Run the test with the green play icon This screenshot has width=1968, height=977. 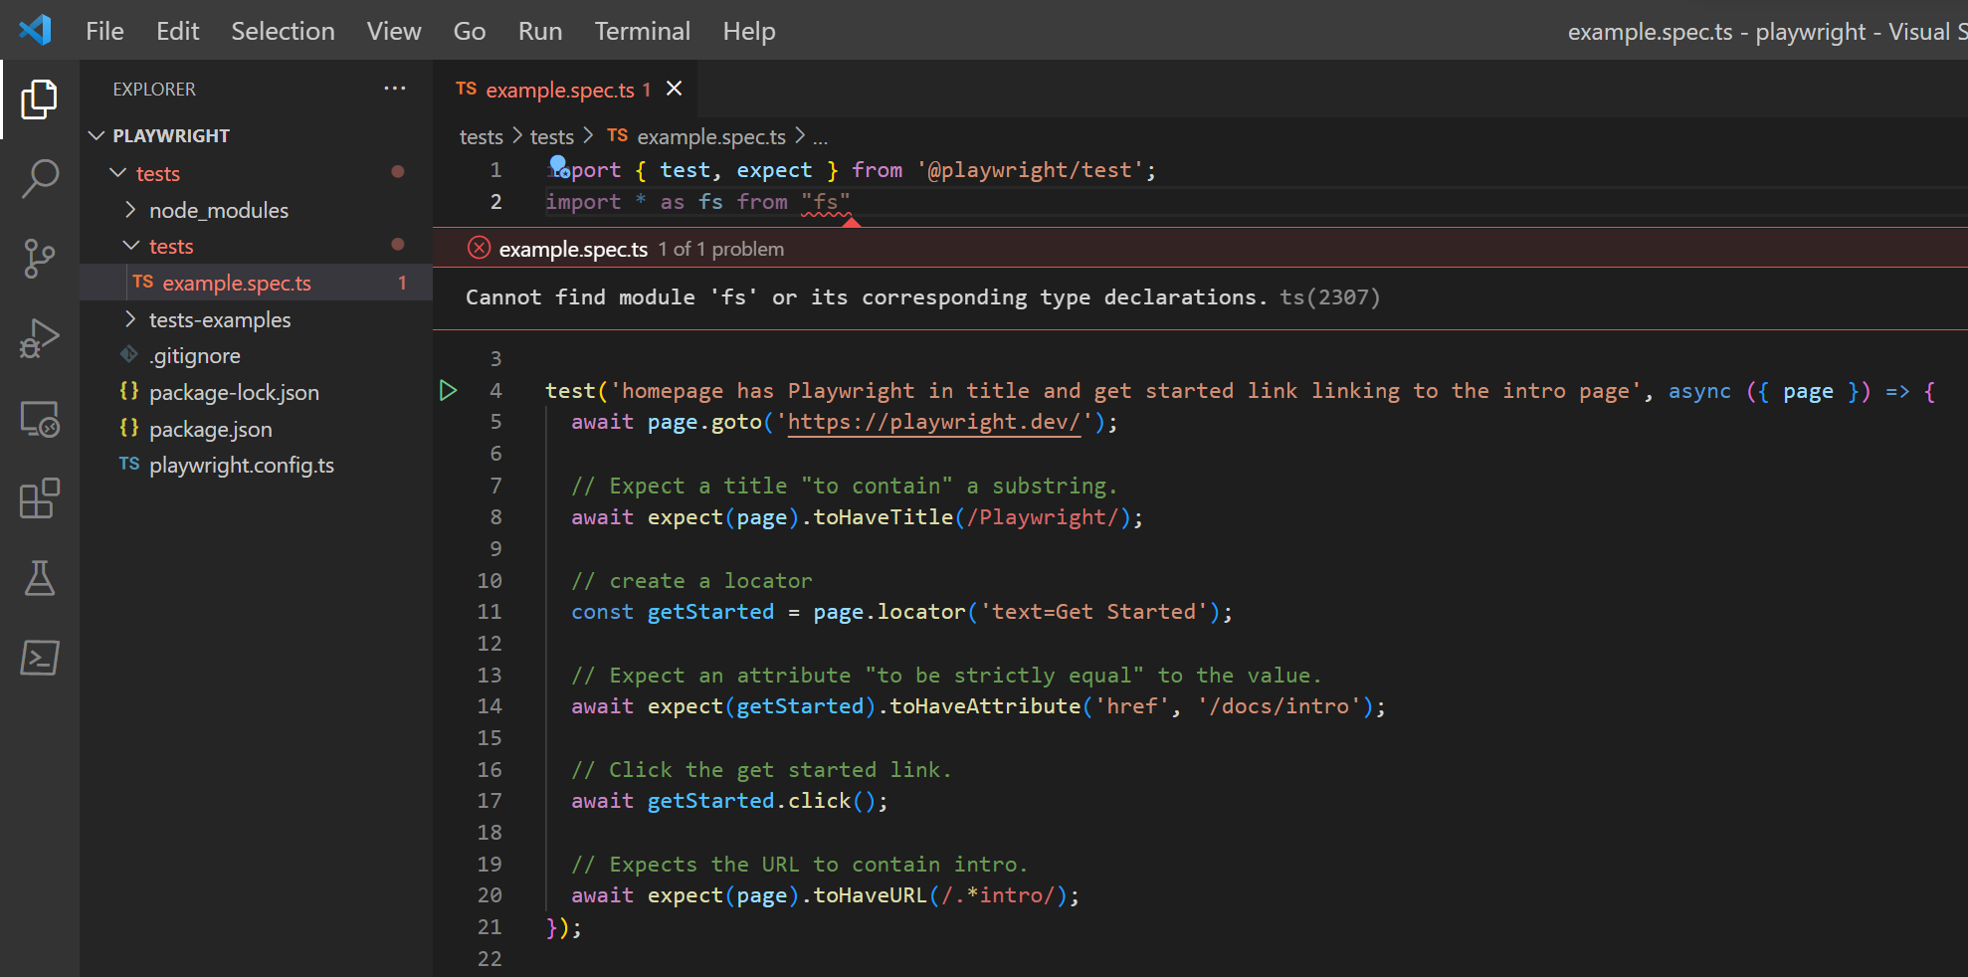pyautogui.click(x=448, y=391)
